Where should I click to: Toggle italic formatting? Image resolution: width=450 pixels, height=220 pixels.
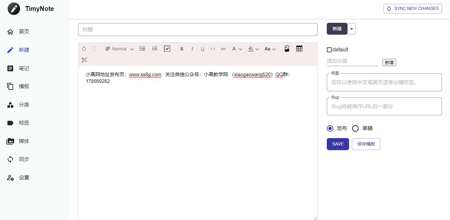[x=192, y=49]
